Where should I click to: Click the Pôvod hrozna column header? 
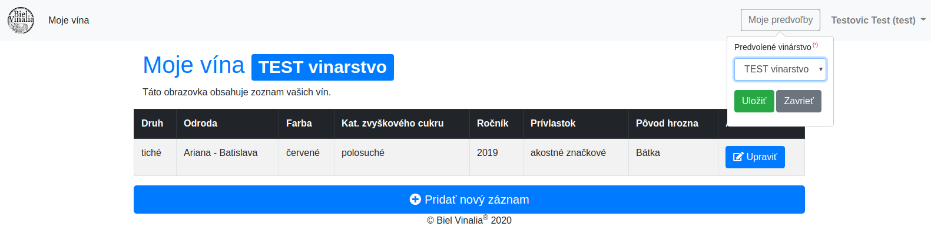(667, 123)
